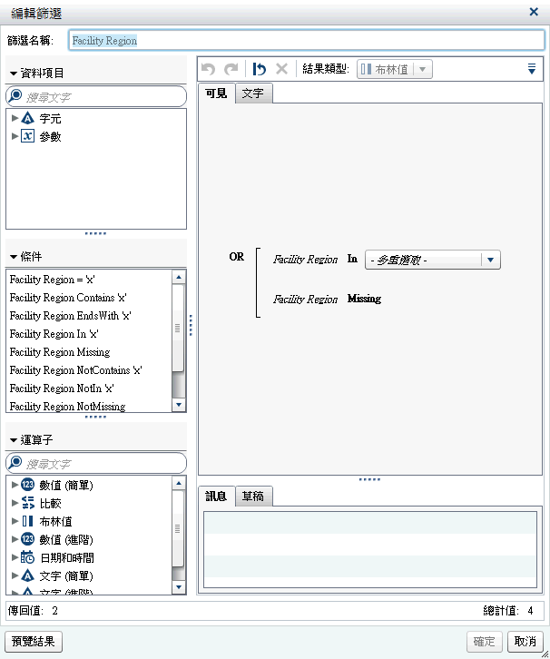This screenshot has height=659, width=550.
Task: Click the 篩選名稱 text field
Action: tap(307, 41)
